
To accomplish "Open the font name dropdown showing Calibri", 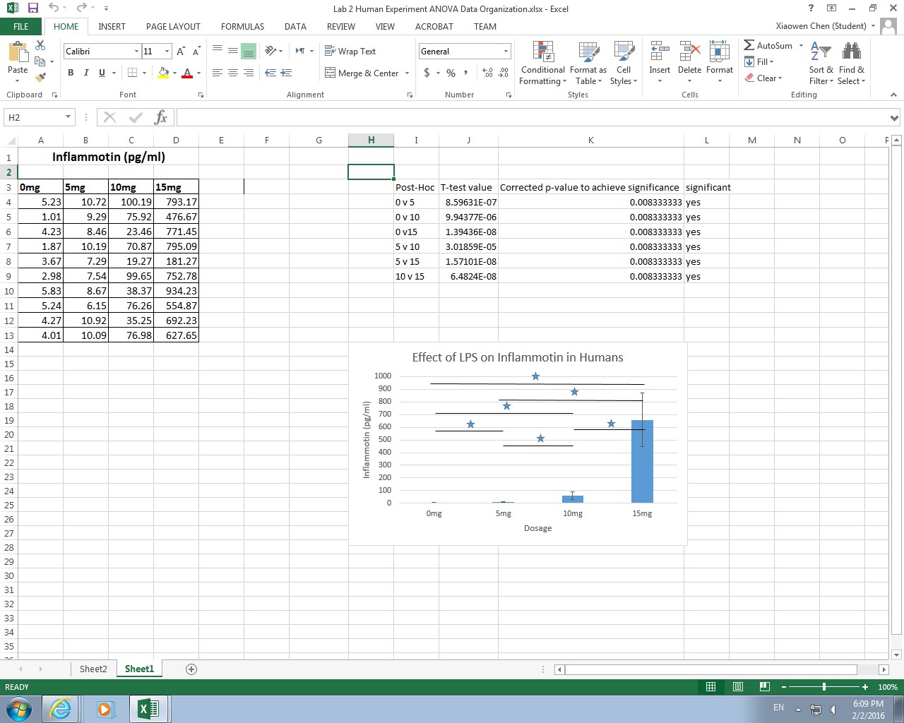I will tap(136, 52).
